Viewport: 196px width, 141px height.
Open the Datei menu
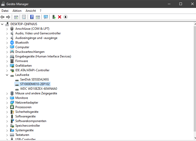pos(5,11)
